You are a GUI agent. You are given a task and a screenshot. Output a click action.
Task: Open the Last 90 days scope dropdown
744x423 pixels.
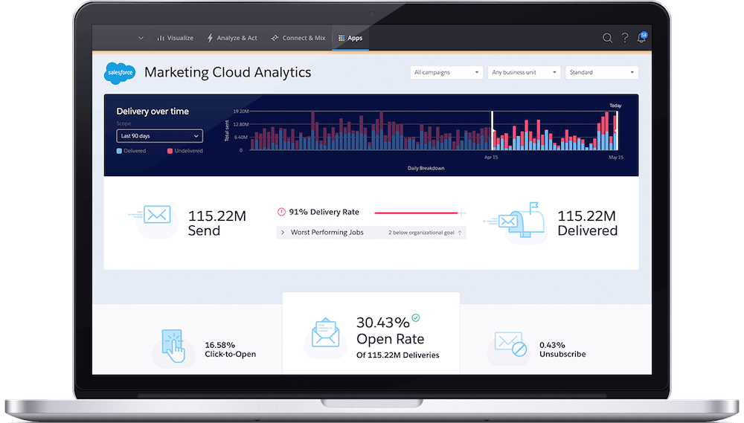coord(159,136)
